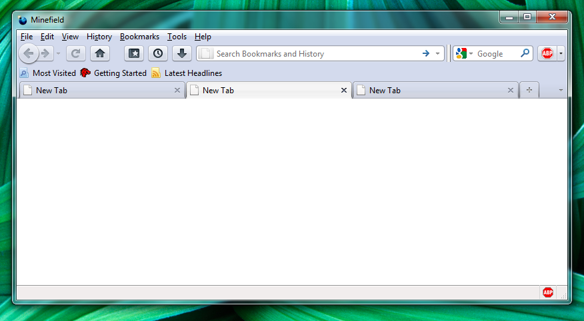This screenshot has width=584, height=321.
Task: Click the Back navigation arrow button
Action: (28, 53)
